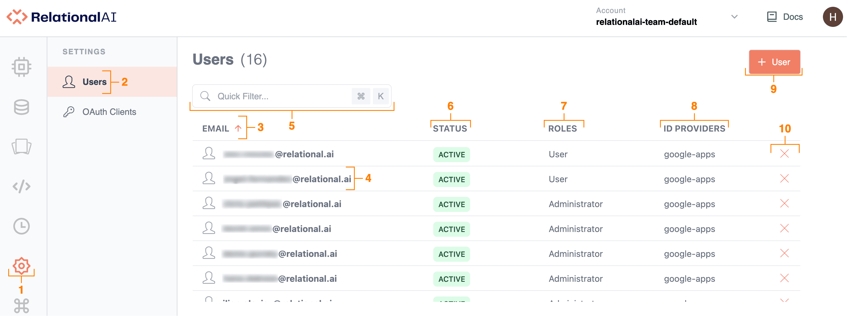
Task: Delete the first user via red X
Action: pyautogui.click(x=784, y=154)
